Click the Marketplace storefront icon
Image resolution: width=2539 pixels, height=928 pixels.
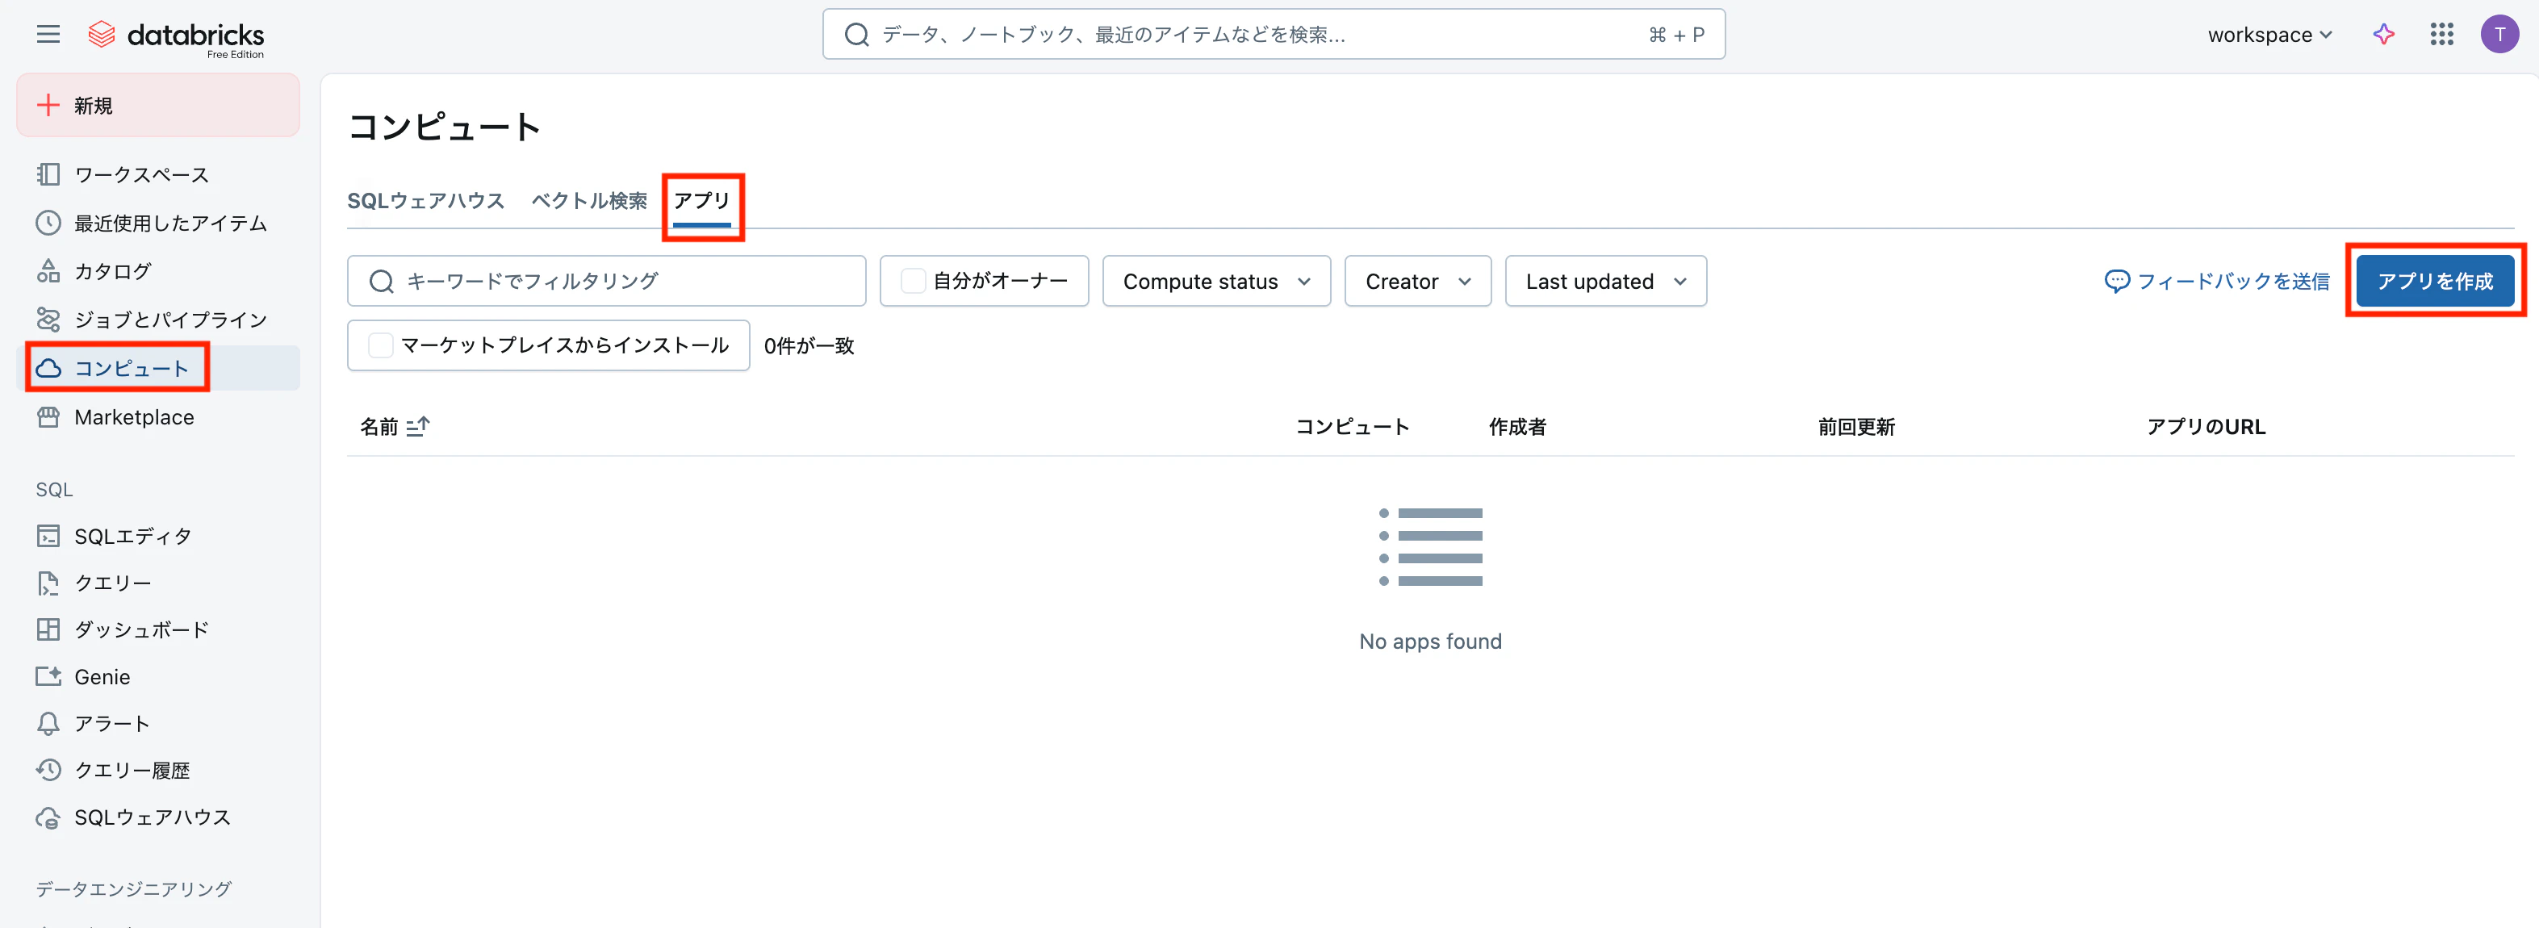48,416
